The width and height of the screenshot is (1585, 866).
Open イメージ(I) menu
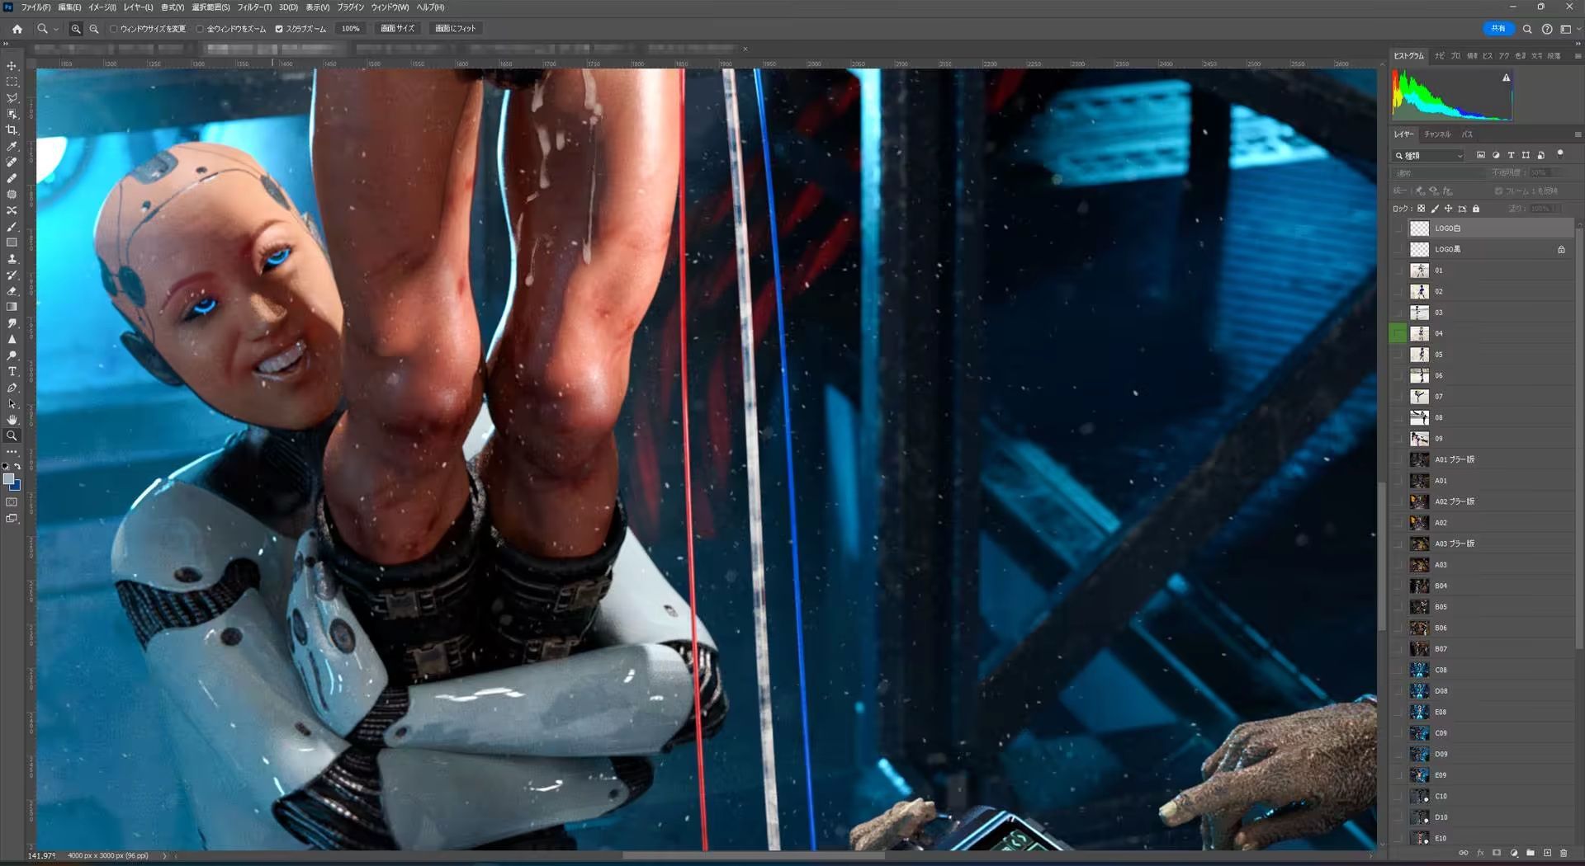[102, 7]
